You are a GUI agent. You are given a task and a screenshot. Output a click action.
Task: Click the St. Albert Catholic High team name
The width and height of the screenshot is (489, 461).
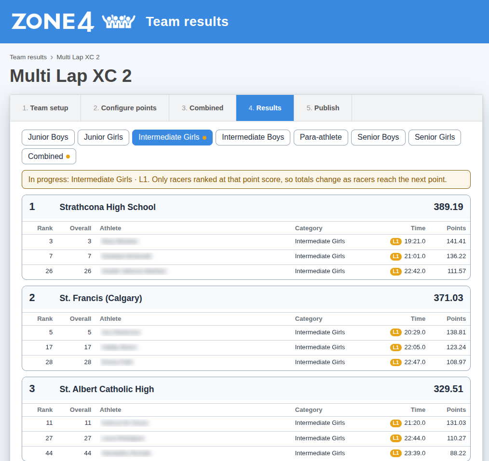point(107,389)
